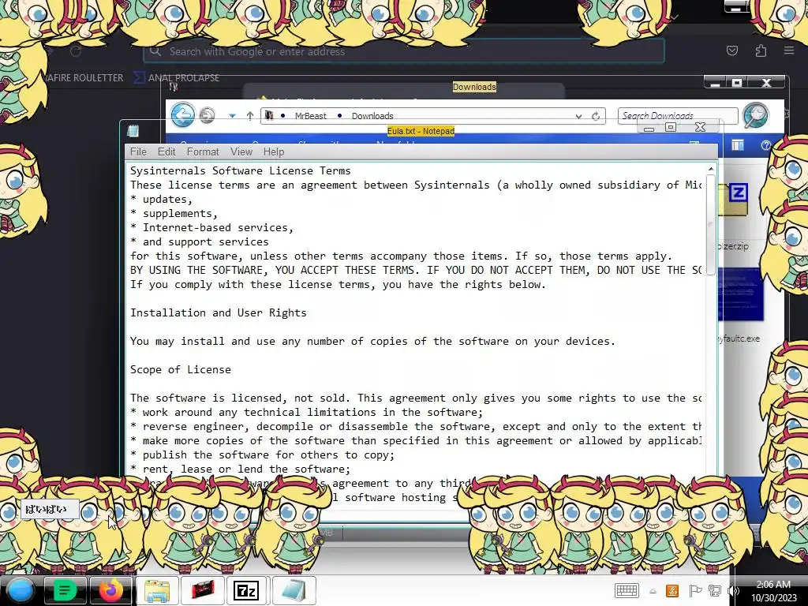Open the recent locations dropdown arrow in explorer
Screen dimensions: 808x606
tap(233, 116)
